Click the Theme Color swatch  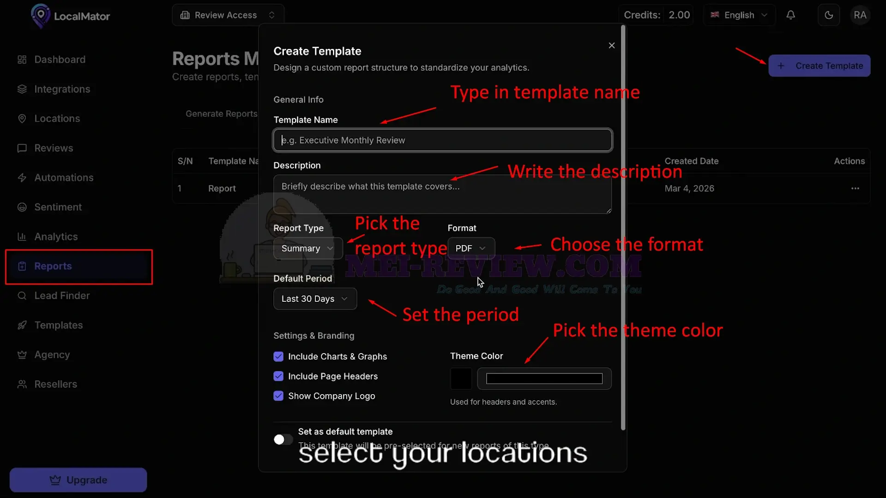click(x=461, y=378)
